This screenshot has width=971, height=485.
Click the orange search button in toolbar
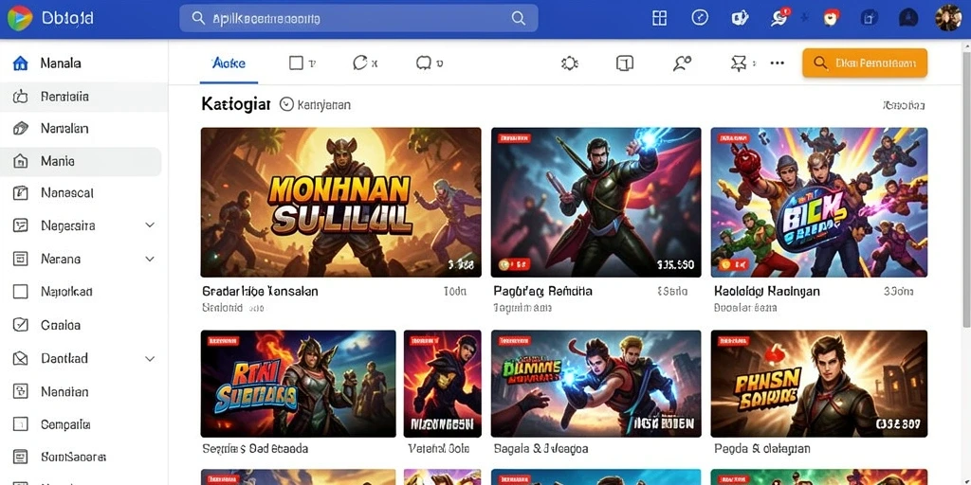[x=865, y=63]
